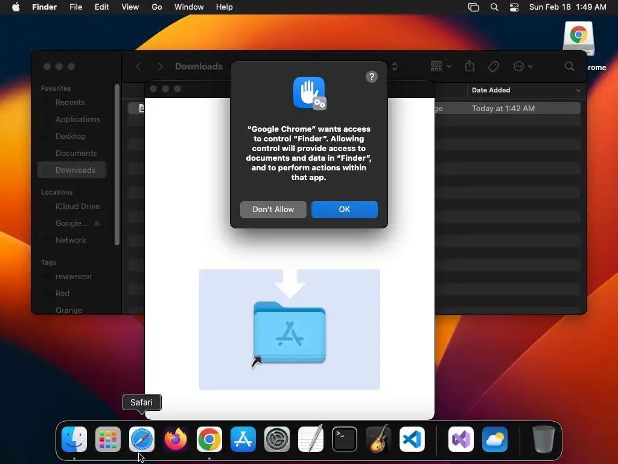This screenshot has width=618, height=464.
Task: Select the rewwrerer tag in sidebar
Action: pos(72,277)
